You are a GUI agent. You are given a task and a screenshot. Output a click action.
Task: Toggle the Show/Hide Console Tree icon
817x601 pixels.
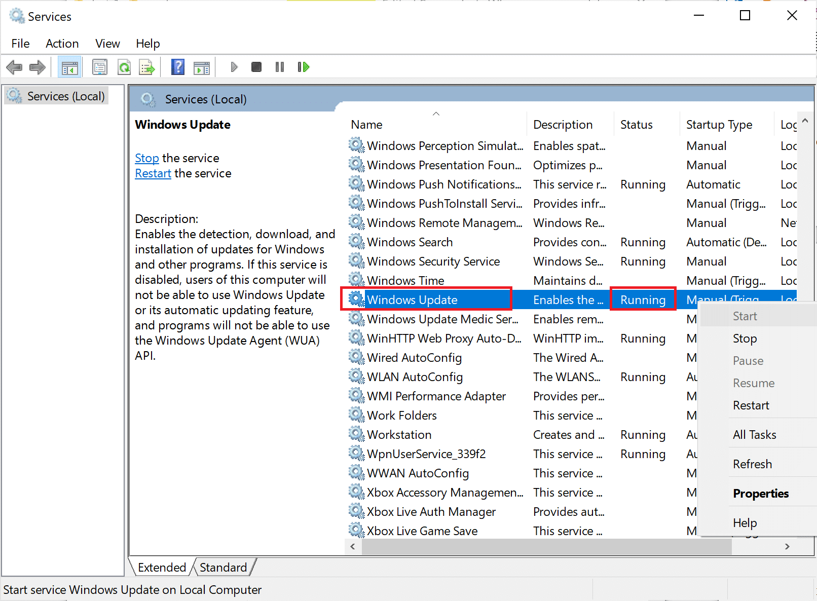pyautogui.click(x=69, y=66)
